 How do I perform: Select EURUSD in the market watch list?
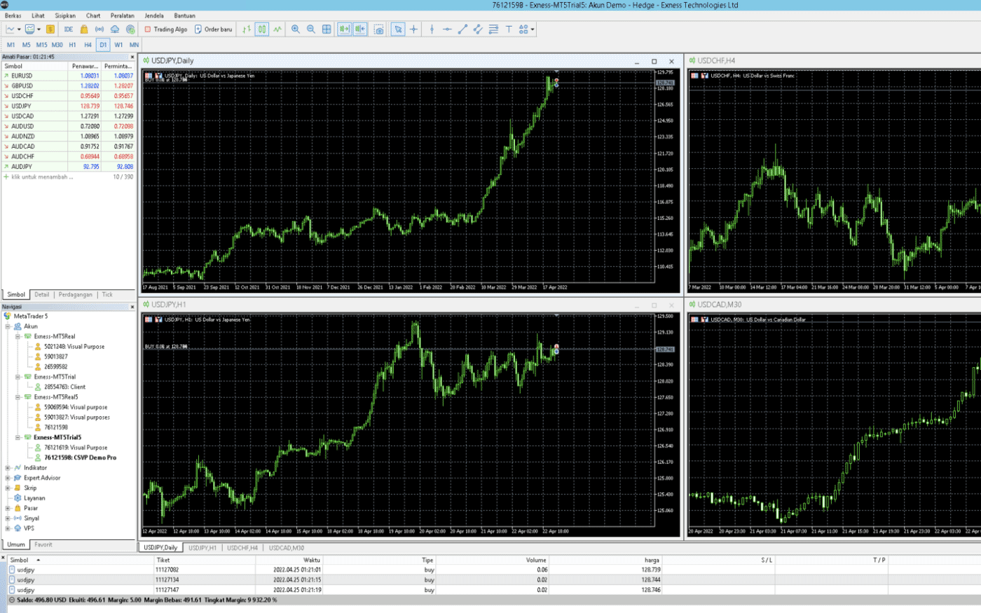(22, 76)
